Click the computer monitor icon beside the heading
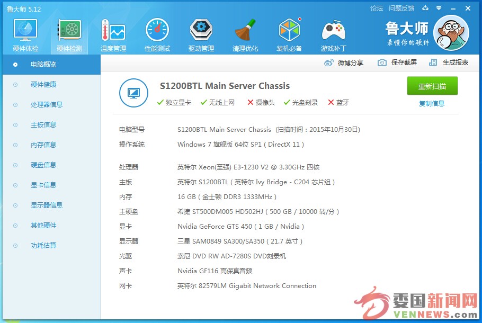The width and height of the screenshot is (482, 323). (x=133, y=93)
